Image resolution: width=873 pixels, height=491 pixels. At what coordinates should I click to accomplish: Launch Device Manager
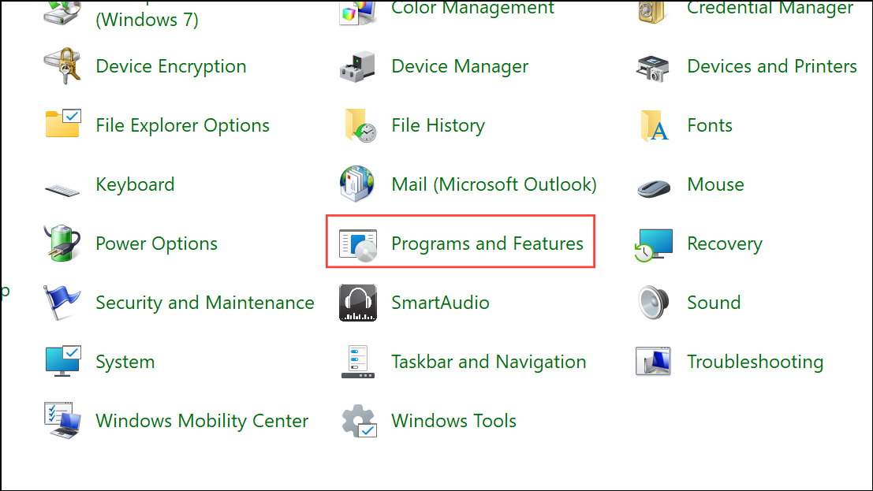tap(460, 66)
